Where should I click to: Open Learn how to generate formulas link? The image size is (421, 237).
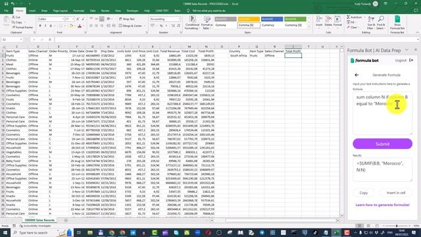pos(382,205)
